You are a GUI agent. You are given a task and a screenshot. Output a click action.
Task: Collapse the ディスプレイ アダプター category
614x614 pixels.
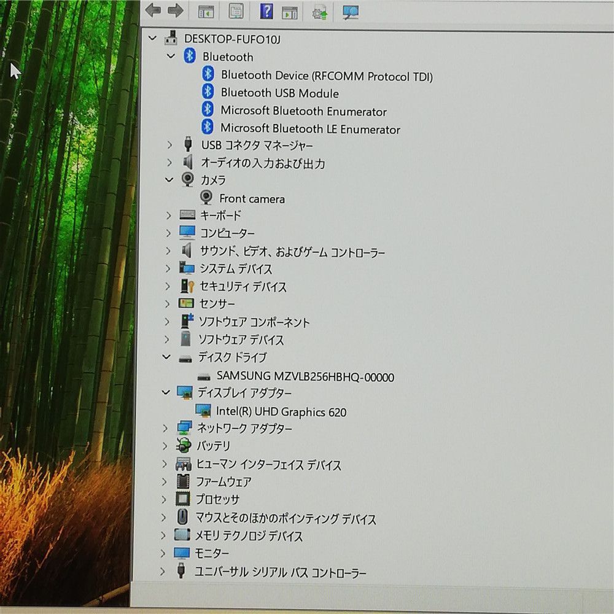(166, 392)
